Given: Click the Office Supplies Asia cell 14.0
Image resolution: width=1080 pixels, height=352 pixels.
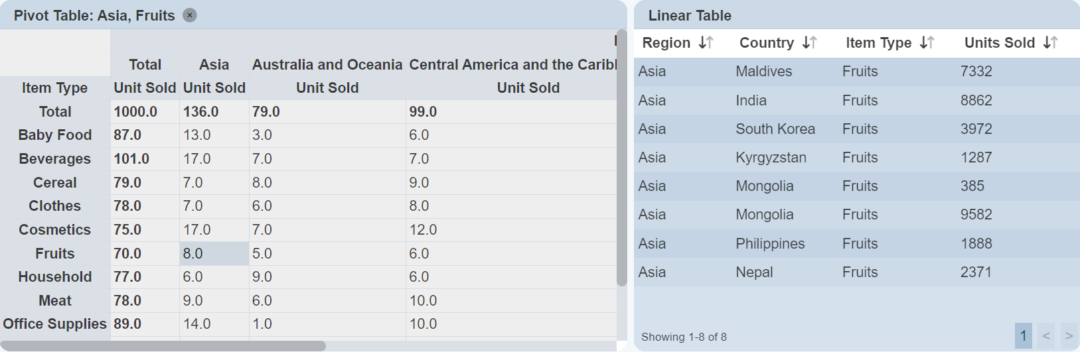Looking at the screenshot, I should click(x=197, y=324).
